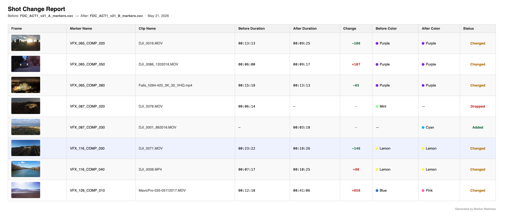Click the Blue before-color dot for VFX_126_COMP_010

coord(377,191)
